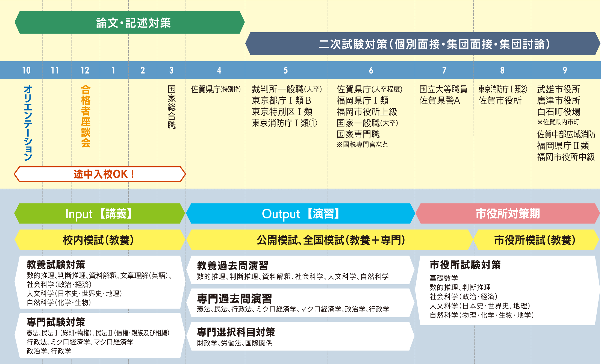Click the 公開模試、全国模試(教養+専門) banner

pos(330,240)
